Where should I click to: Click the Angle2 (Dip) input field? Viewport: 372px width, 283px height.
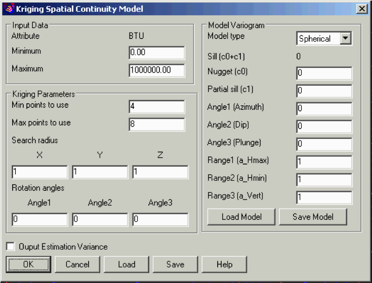click(324, 127)
